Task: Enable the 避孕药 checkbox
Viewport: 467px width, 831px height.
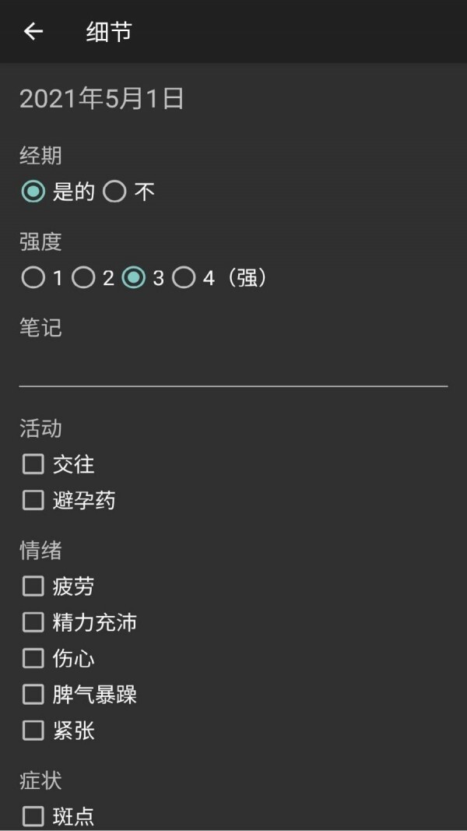Action: pyautogui.click(x=33, y=501)
